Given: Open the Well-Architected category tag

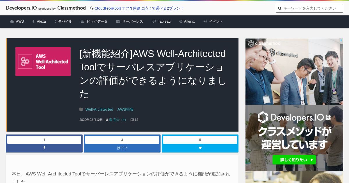Looking at the screenshot, I should point(99,110).
